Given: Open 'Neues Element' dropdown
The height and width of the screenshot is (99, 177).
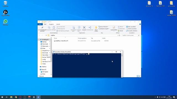Looking at the screenshot, I should coord(103,27).
